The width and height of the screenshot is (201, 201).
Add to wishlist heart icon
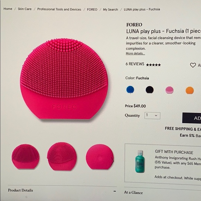click(193, 65)
